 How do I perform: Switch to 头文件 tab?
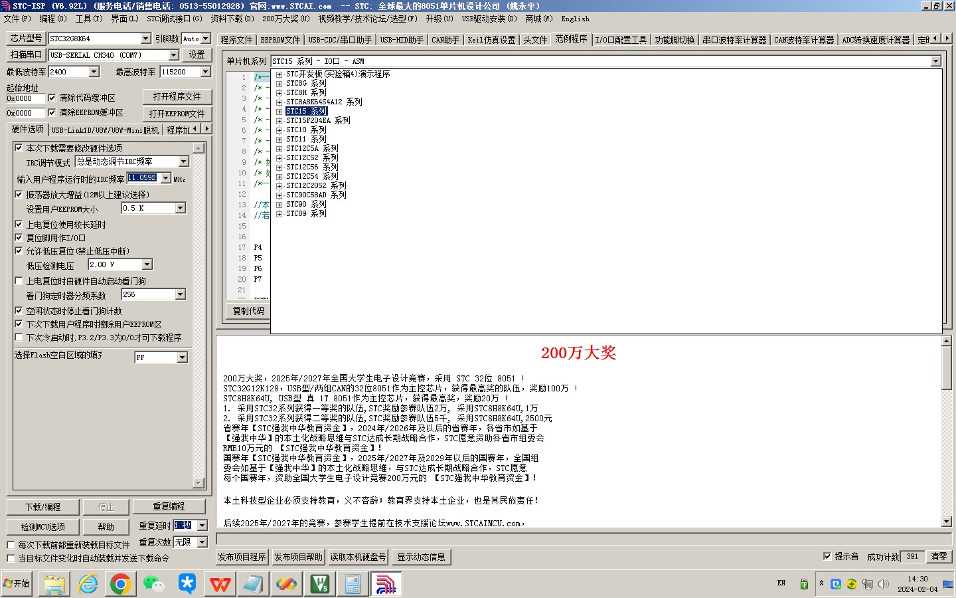pyautogui.click(x=535, y=40)
